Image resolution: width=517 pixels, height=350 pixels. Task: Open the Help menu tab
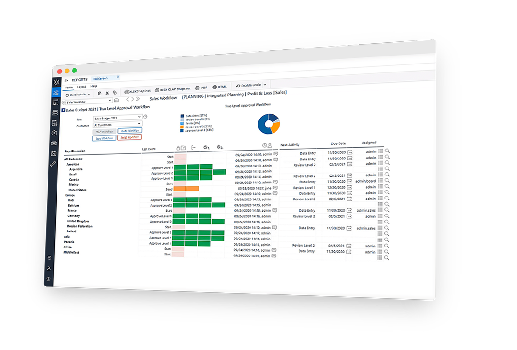point(94,86)
